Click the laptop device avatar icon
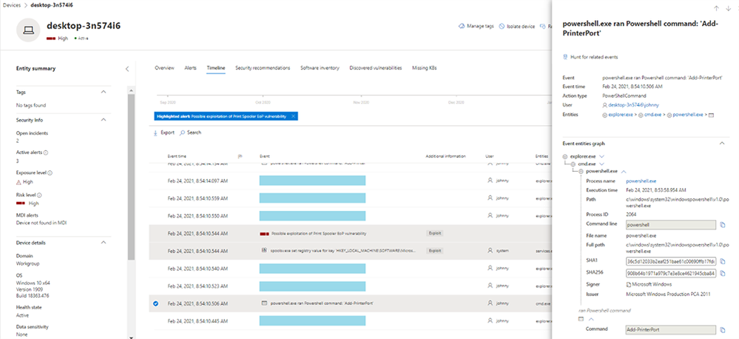739x339 pixels. 28,30
